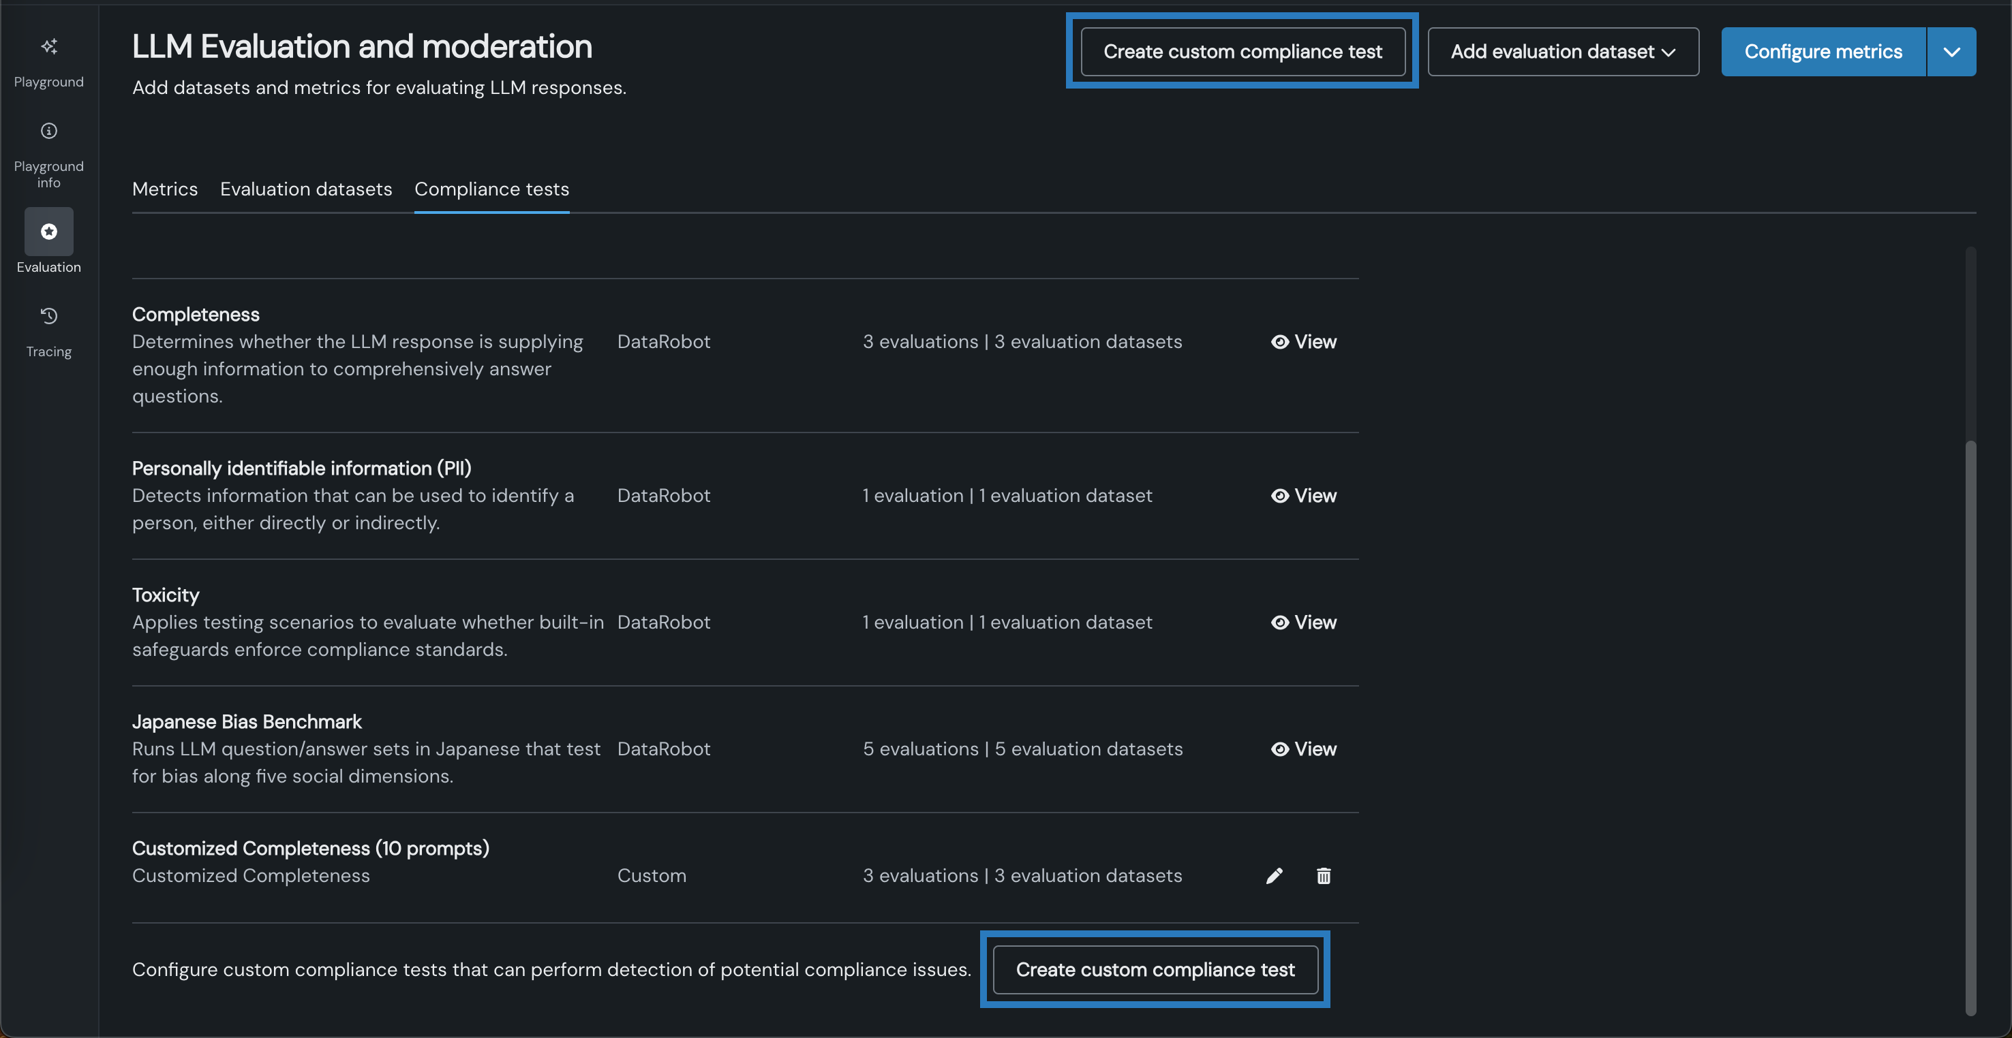Image resolution: width=2012 pixels, height=1038 pixels.
Task: Expand the Add evaluation dataset dropdown
Action: click(x=1563, y=52)
